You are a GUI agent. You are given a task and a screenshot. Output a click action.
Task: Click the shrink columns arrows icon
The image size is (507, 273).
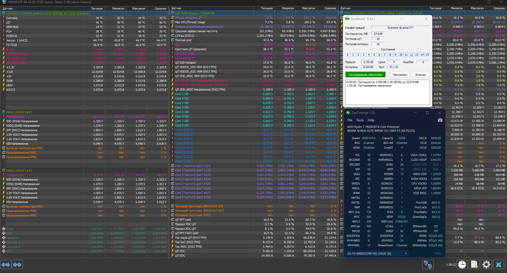(x=17, y=264)
